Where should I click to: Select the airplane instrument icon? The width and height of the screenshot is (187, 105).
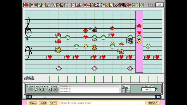[x=74, y=5]
